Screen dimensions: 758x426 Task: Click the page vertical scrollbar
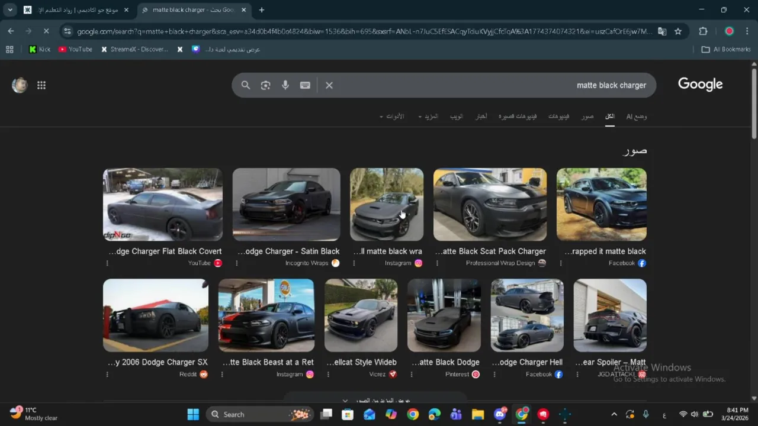[x=754, y=104]
